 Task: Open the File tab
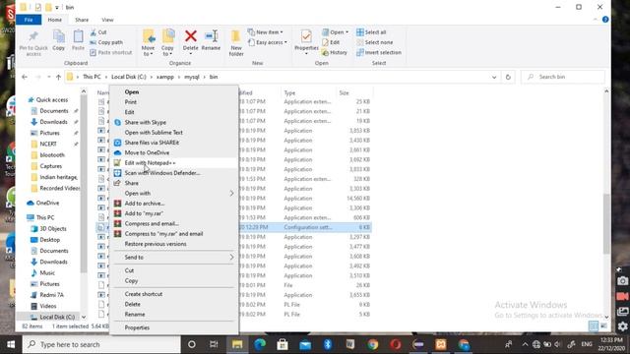pyautogui.click(x=29, y=20)
